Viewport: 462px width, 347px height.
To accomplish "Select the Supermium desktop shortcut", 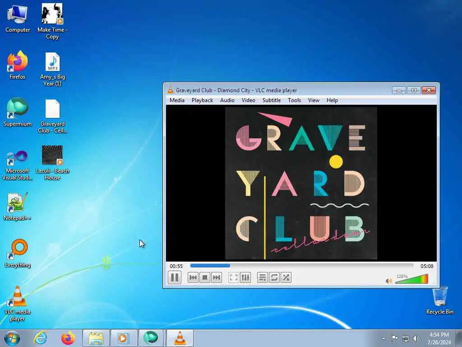I will pos(18,112).
